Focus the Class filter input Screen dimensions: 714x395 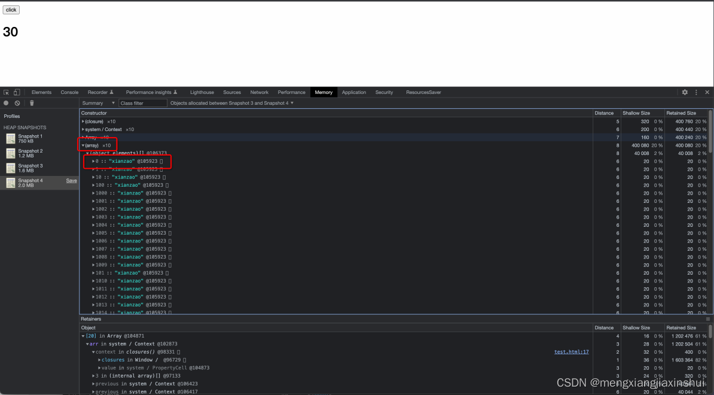[x=143, y=103]
